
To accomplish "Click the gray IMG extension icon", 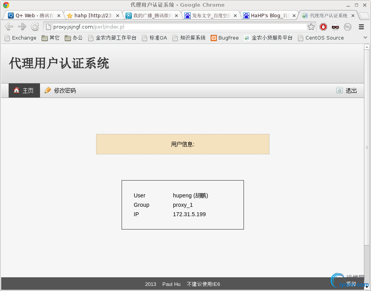I will [x=347, y=27].
